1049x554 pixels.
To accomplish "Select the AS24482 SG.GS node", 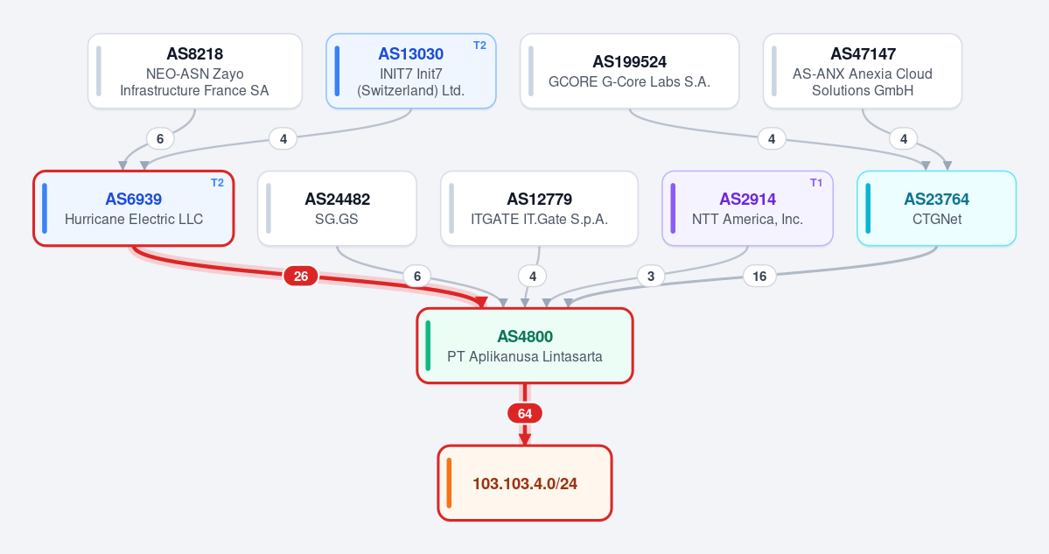I will point(337,209).
